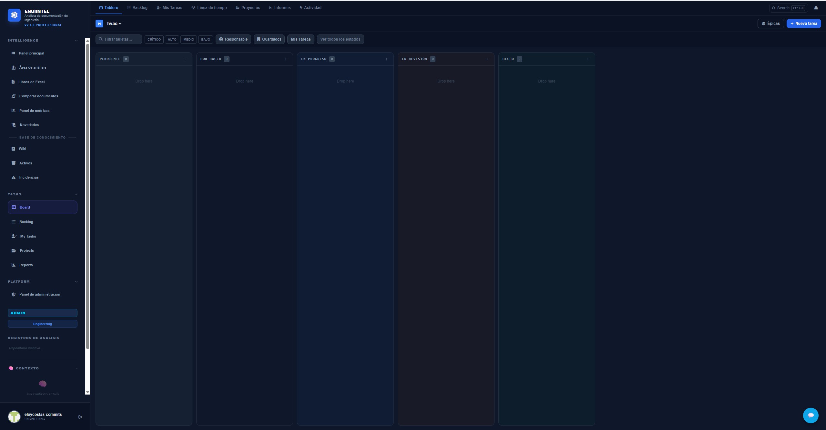This screenshot has height=430, width=826.
Task: Add card with plus in Pendiente column
Action: [x=185, y=59]
